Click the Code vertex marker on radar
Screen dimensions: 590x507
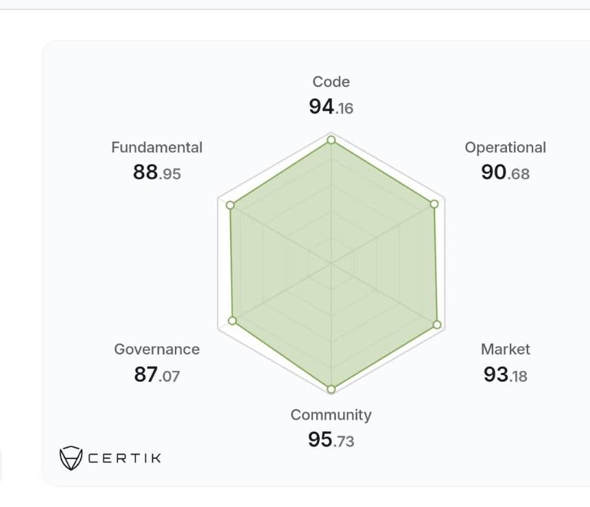(x=331, y=140)
